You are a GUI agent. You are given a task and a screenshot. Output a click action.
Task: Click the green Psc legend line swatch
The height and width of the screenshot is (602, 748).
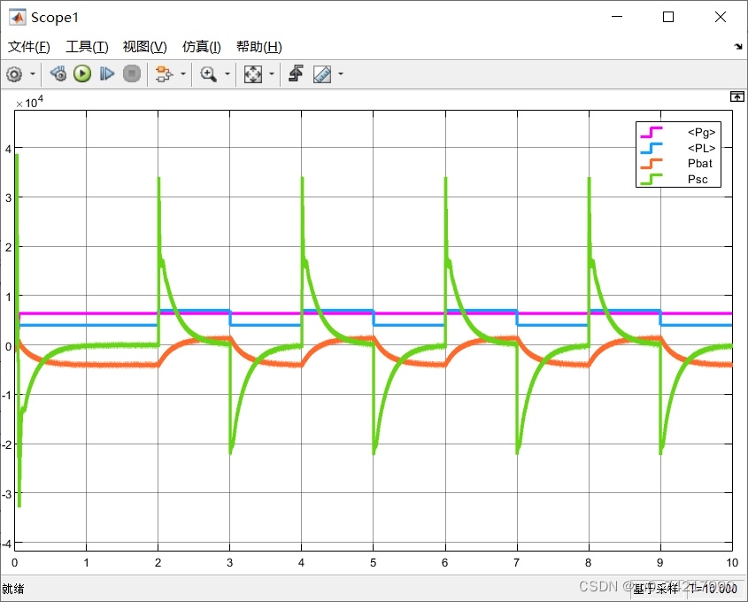[x=652, y=180]
